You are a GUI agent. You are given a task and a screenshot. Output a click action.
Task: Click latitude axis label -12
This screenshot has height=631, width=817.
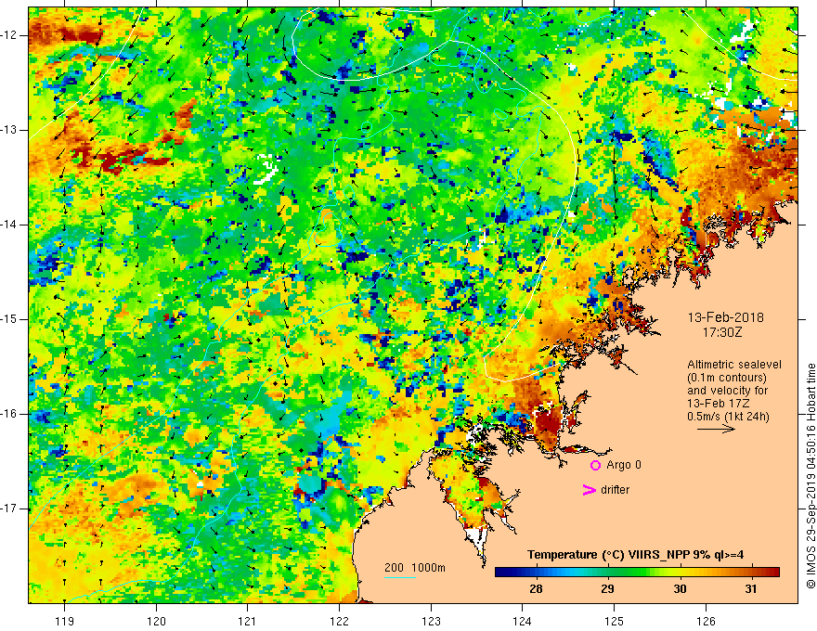pyautogui.click(x=9, y=35)
